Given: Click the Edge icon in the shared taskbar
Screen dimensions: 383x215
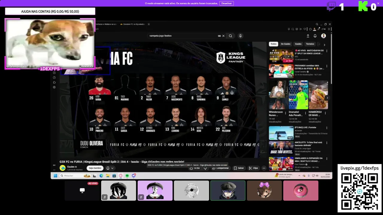Looking at the screenshot, I should (101, 176).
